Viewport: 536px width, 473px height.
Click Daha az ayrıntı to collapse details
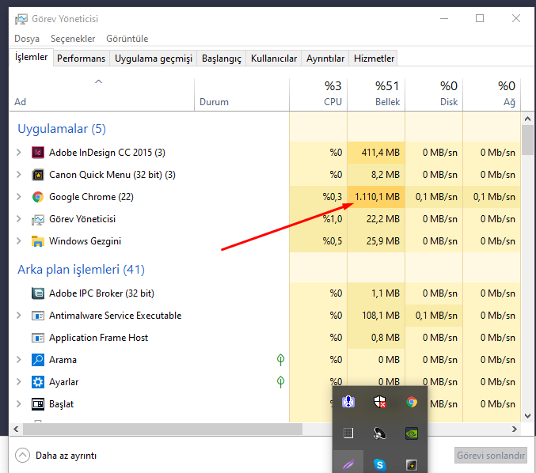pyautogui.click(x=56, y=456)
